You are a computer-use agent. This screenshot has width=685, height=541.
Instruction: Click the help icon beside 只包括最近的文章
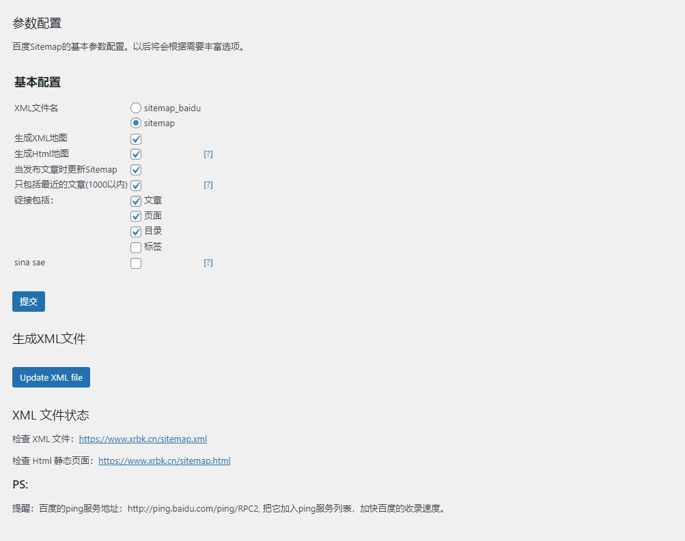click(208, 184)
